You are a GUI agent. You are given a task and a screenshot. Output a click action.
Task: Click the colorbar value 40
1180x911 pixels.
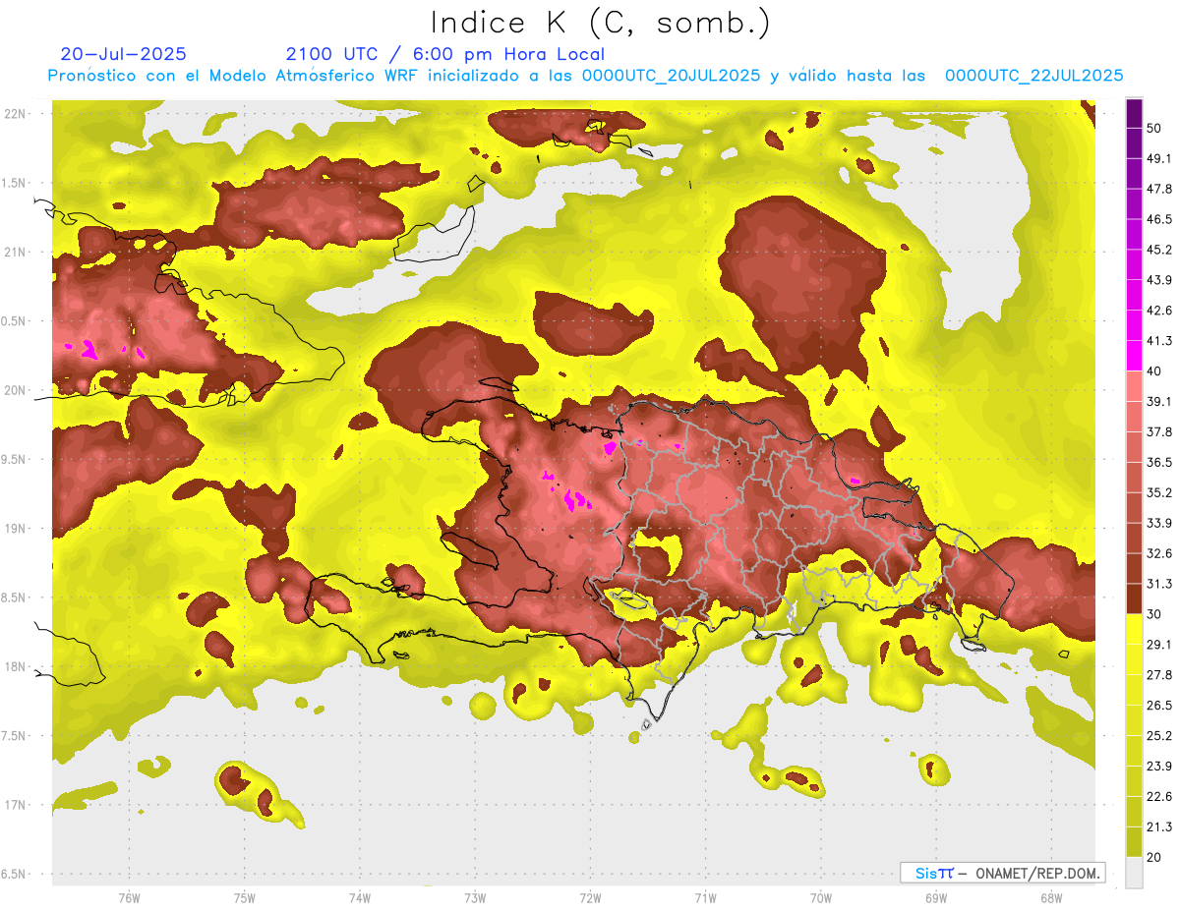[x=1155, y=371]
